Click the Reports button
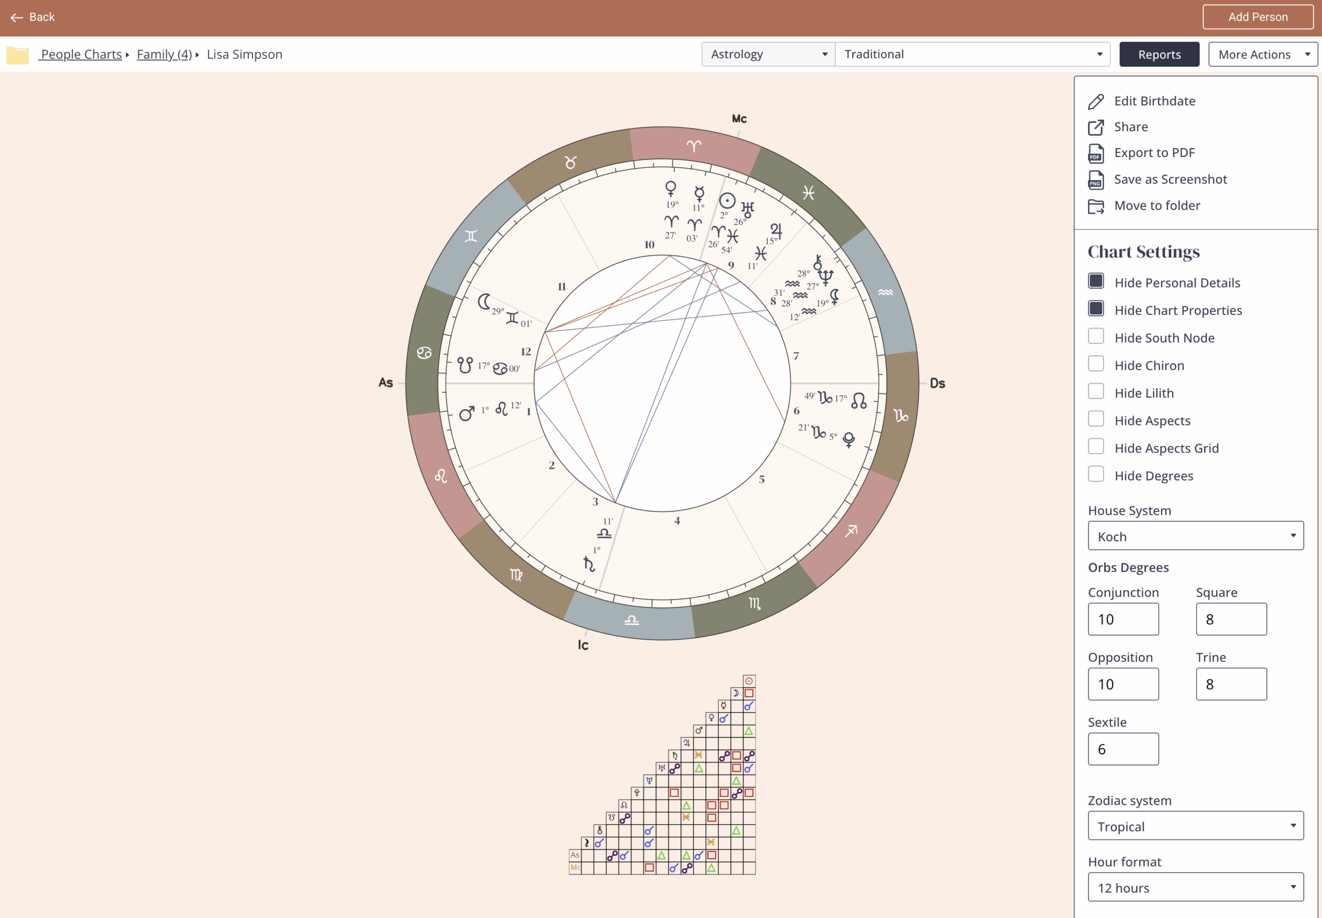This screenshot has height=918, width=1322. [x=1159, y=54]
